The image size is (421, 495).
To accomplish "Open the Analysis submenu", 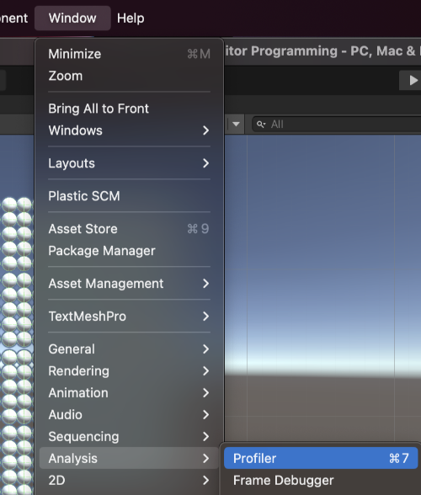I will click(x=129, y=458).
